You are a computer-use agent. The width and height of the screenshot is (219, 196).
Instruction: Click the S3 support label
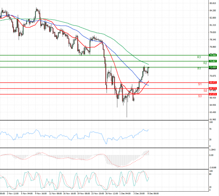click(x=200, y=96)
